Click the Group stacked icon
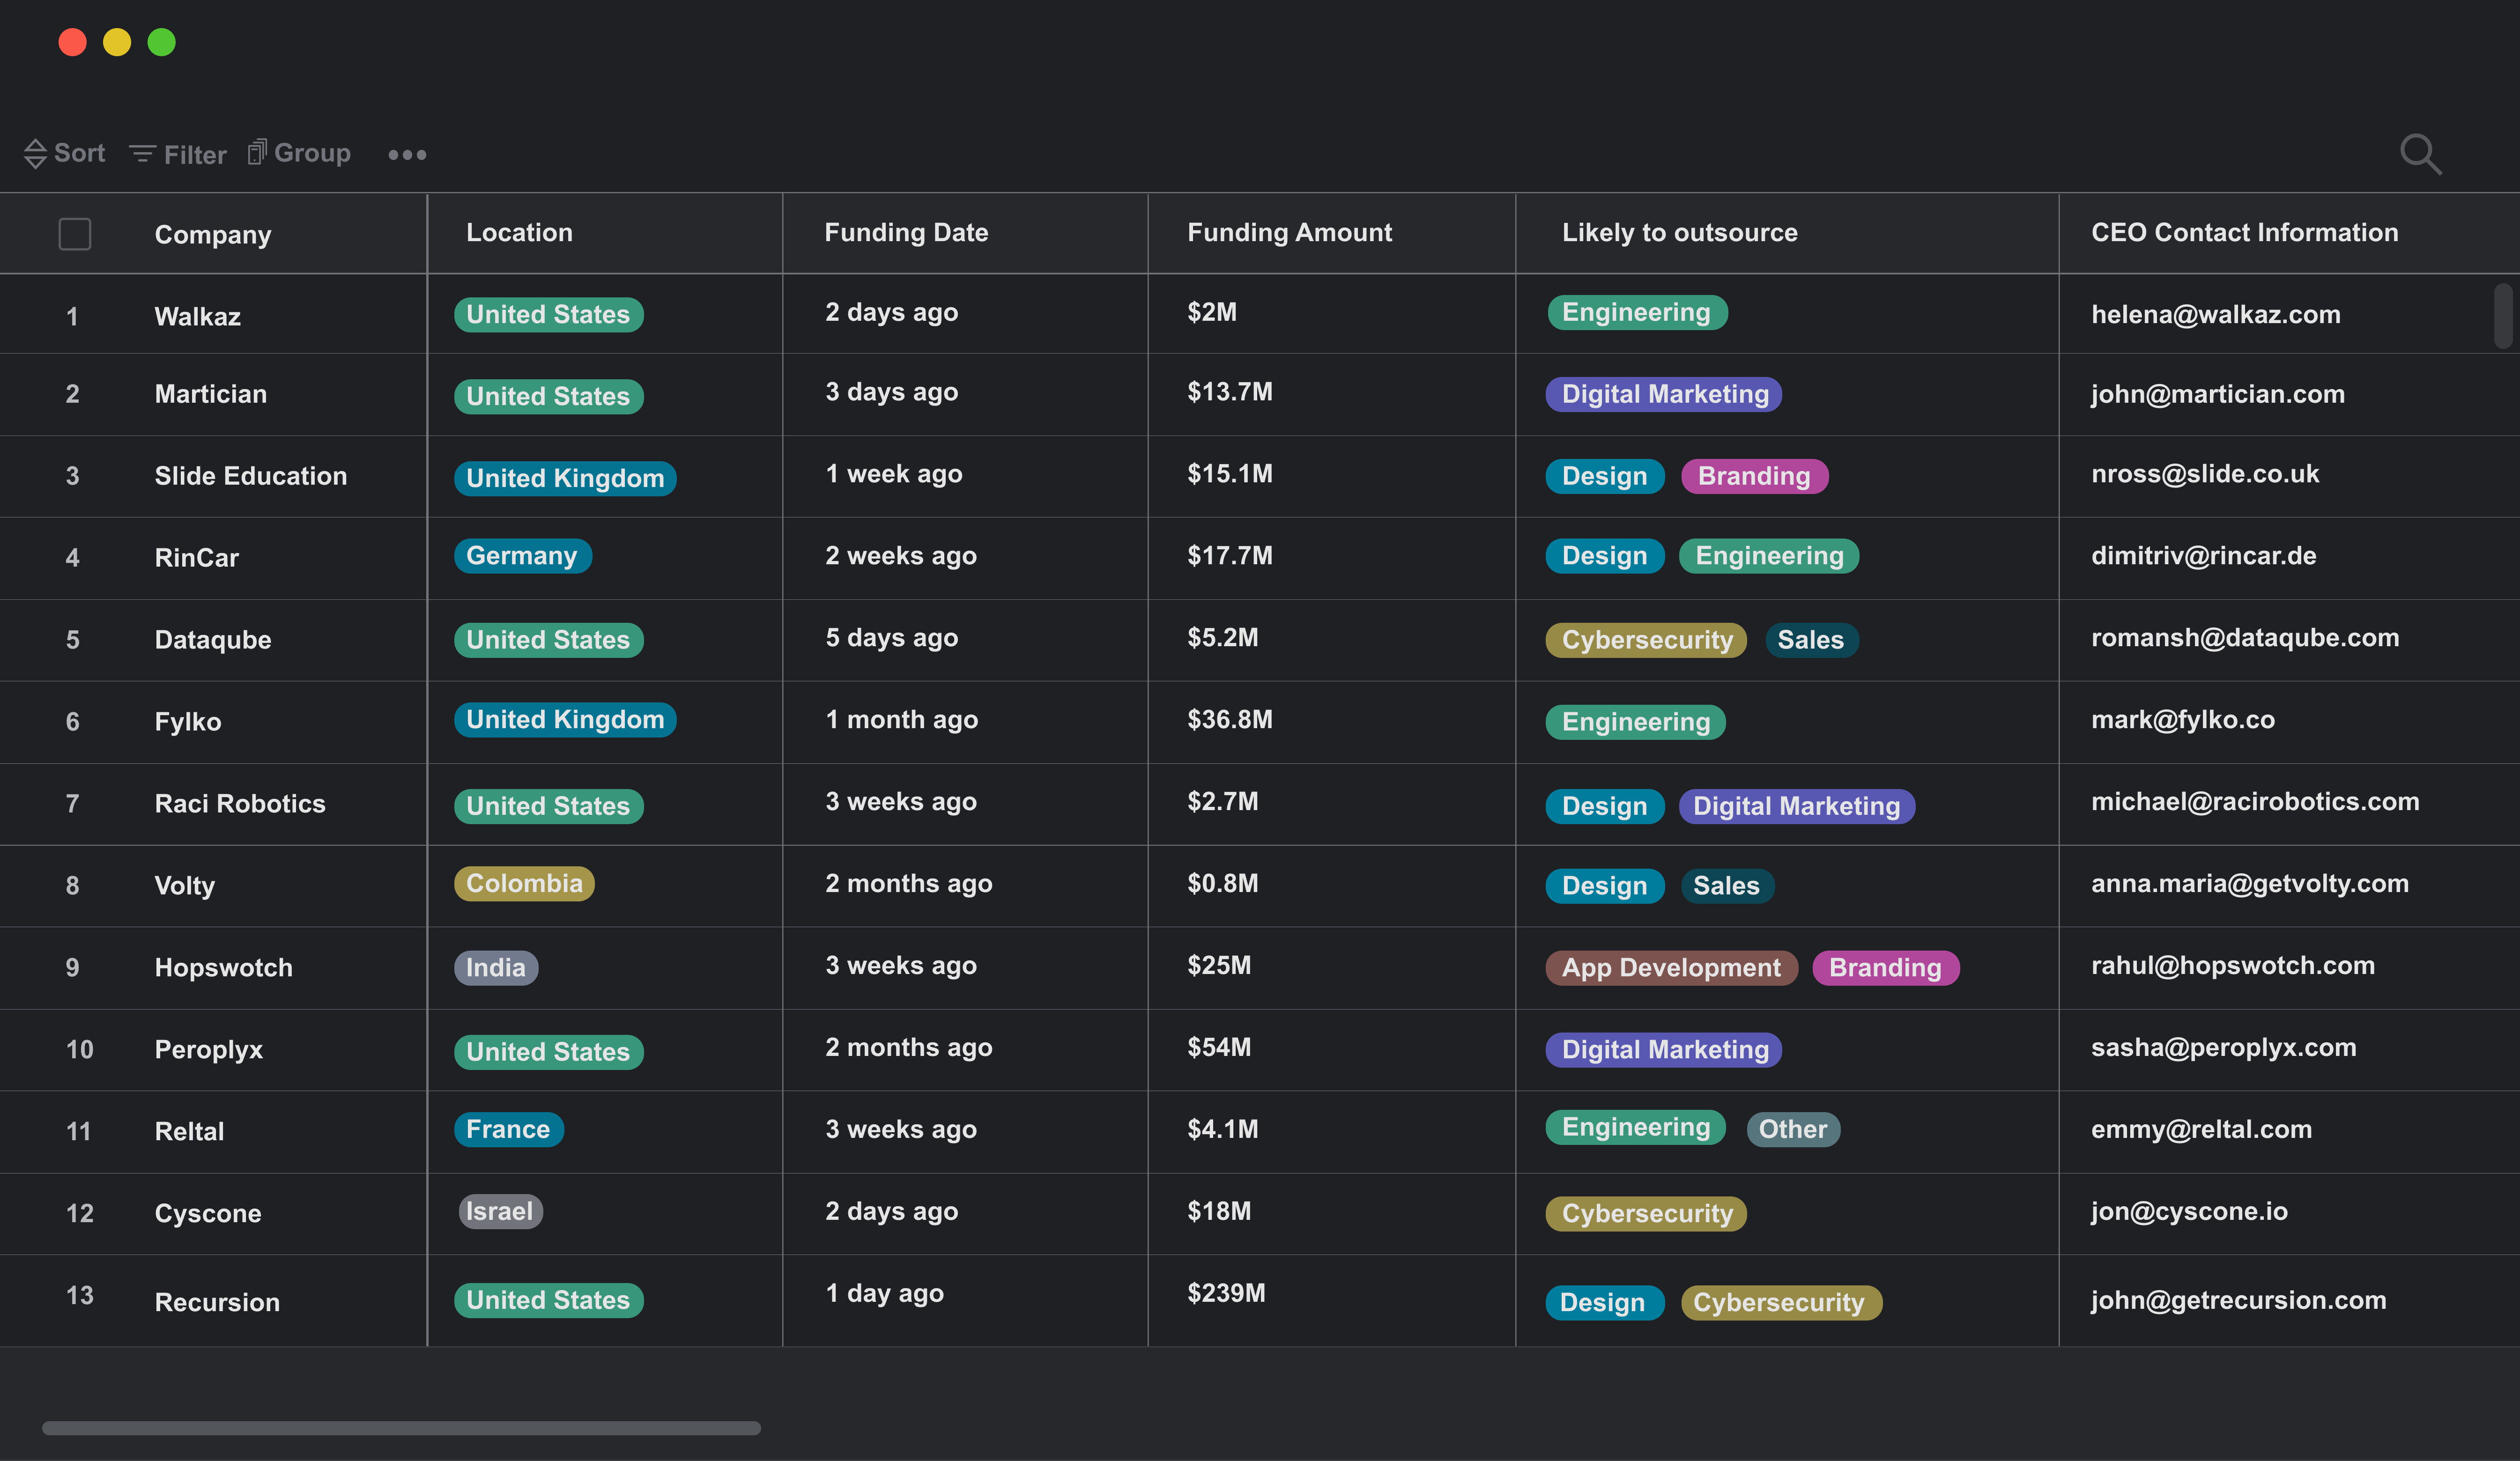This screenshot has height=1461, width=2520. click(257, 152)
